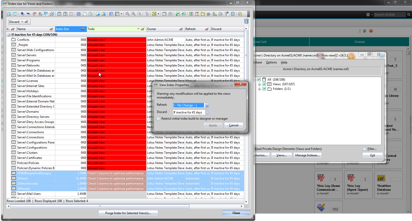Click the gear settings icon ending the toolbar
The image size is (412, 221).
[240, 14]
